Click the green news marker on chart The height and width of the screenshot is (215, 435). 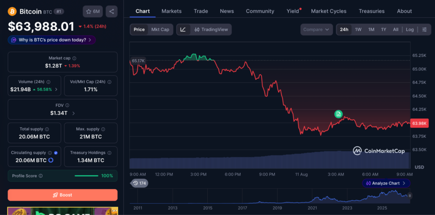[338, 114]
